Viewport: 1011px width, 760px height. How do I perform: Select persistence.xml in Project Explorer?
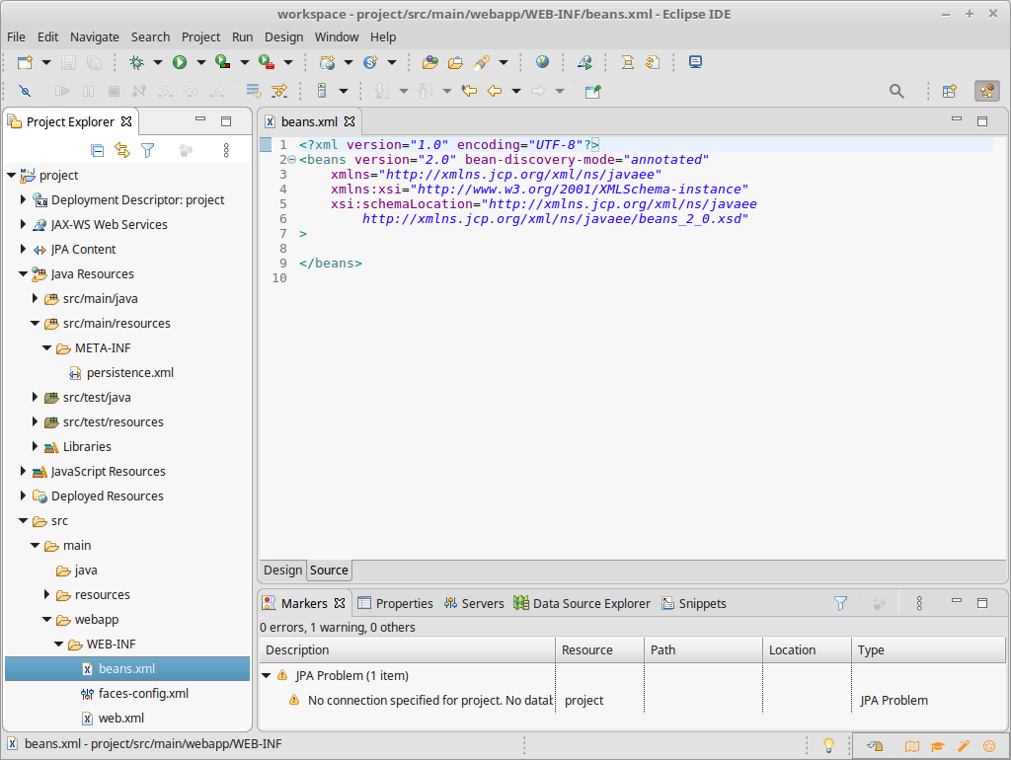(131, 372)
